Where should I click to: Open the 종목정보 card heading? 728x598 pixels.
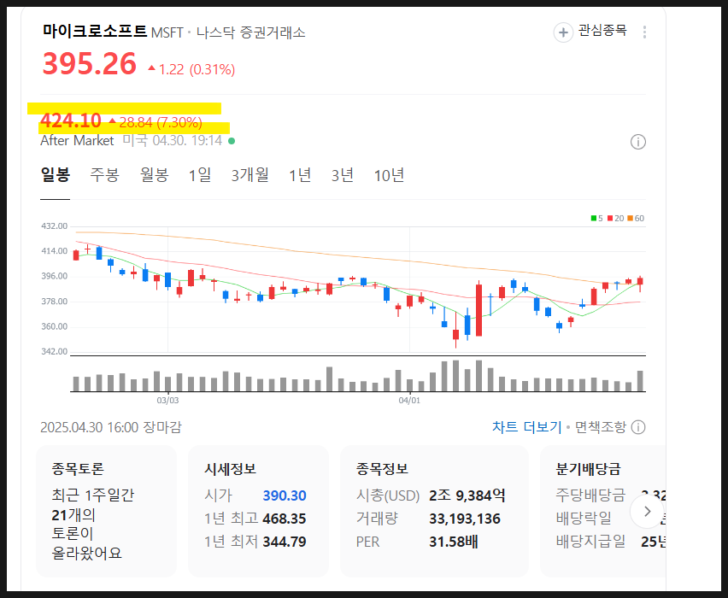(382, 468)
